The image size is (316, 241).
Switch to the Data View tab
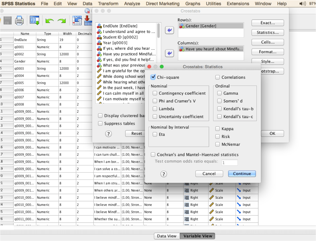click(167, 236)
